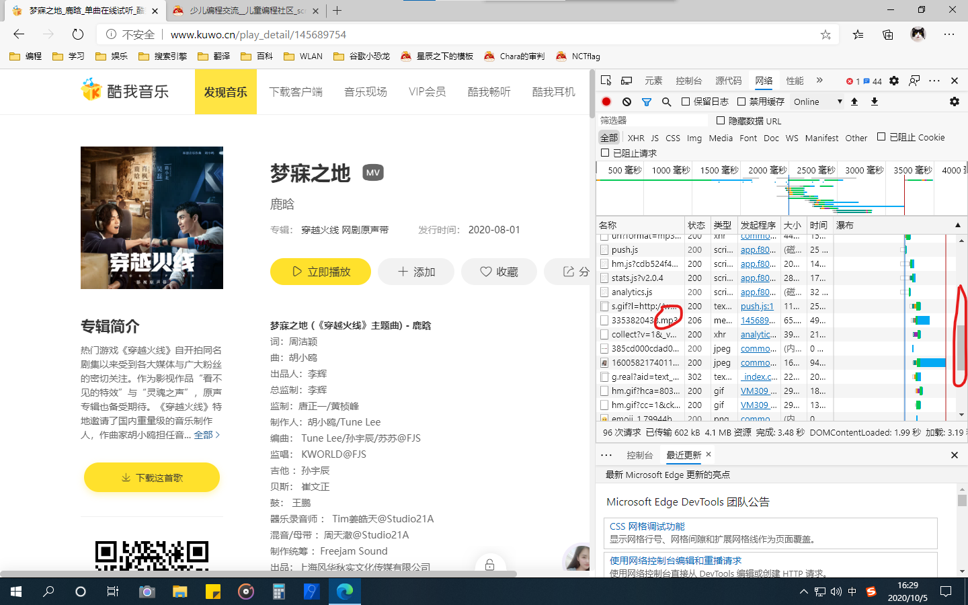Switch to 控制台 tab in DevTools
Screen dimensions: 968x605
point(689,81)
